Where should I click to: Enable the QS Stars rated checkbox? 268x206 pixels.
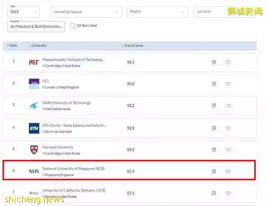[72, 26]
